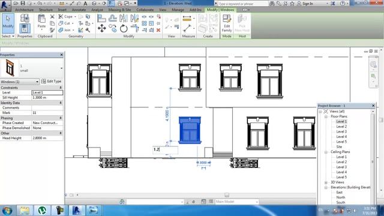
Task: Select the highlighted blue window
Action: point(190,130)
